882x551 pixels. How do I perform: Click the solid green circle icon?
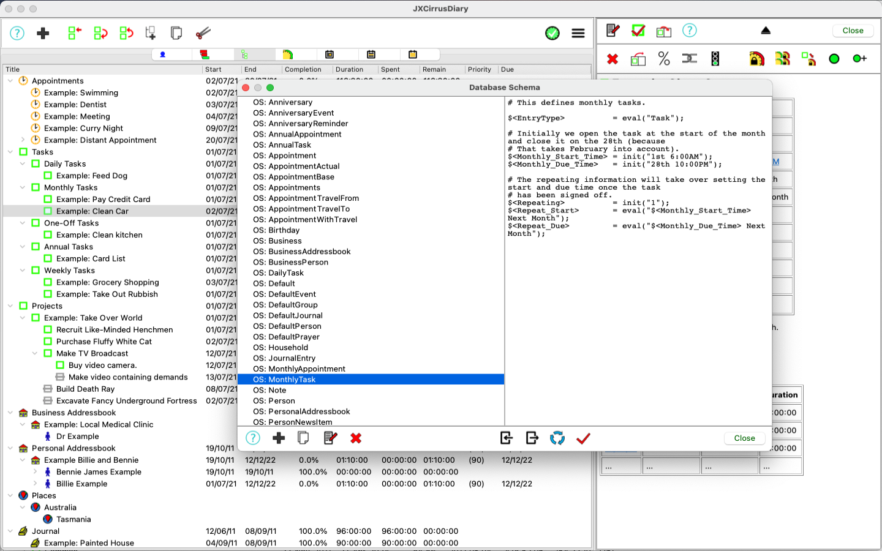click(834, 59)
